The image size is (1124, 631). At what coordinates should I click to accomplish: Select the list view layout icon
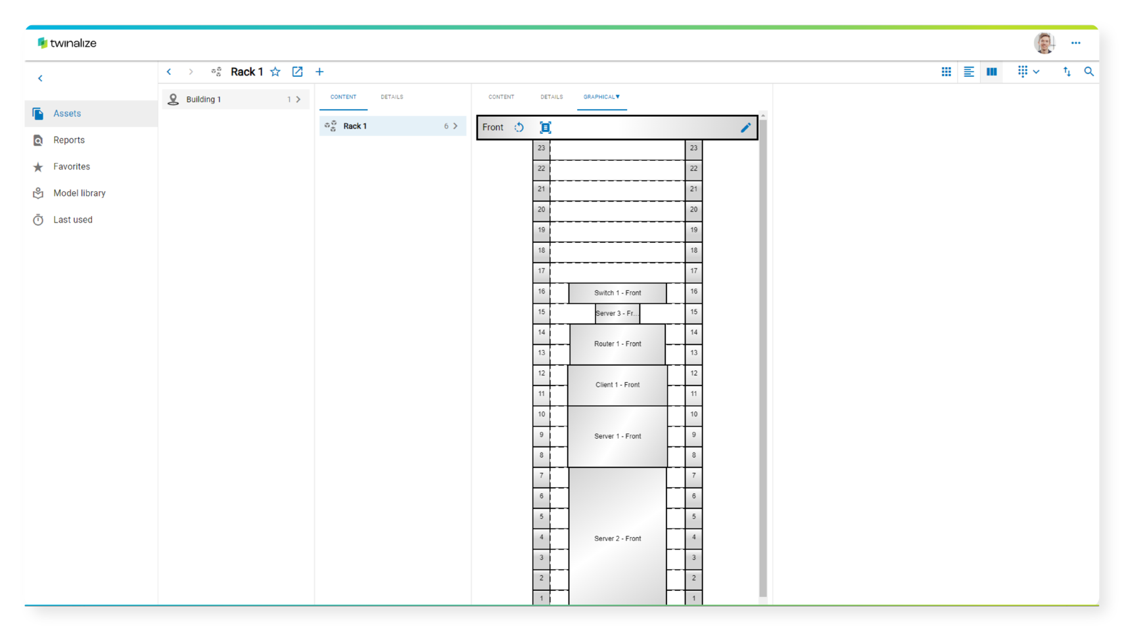point(969,72)
